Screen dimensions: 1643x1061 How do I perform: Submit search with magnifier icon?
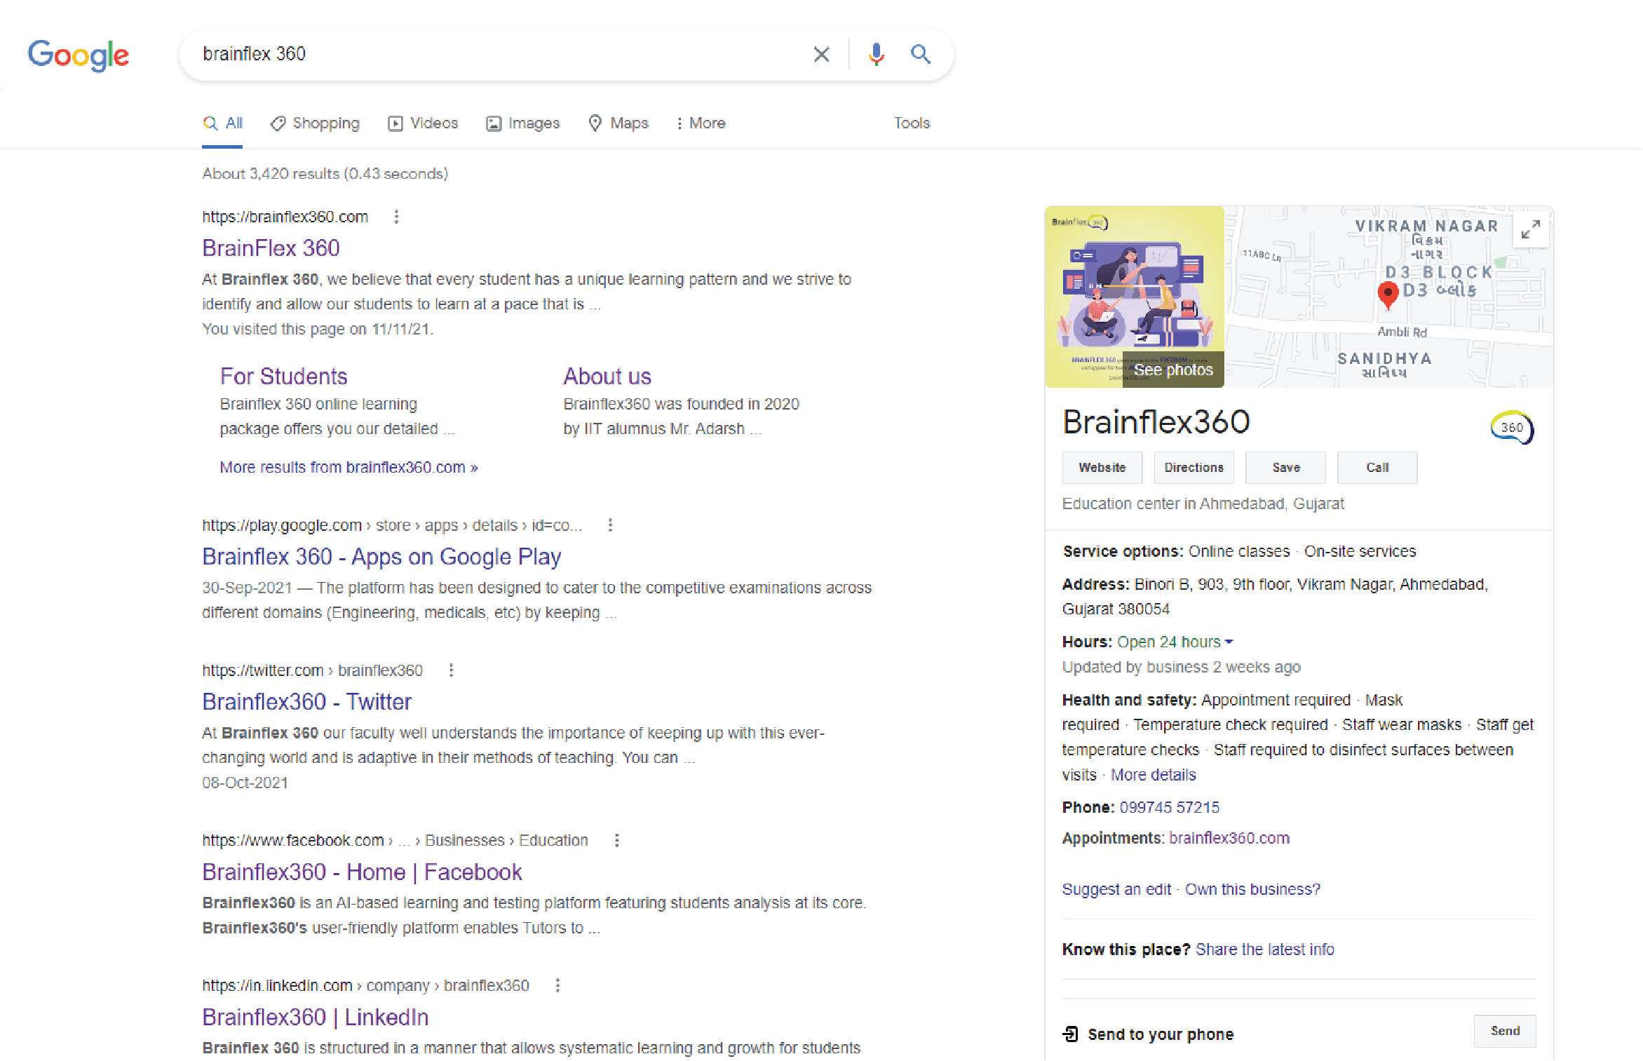point(920,54)
